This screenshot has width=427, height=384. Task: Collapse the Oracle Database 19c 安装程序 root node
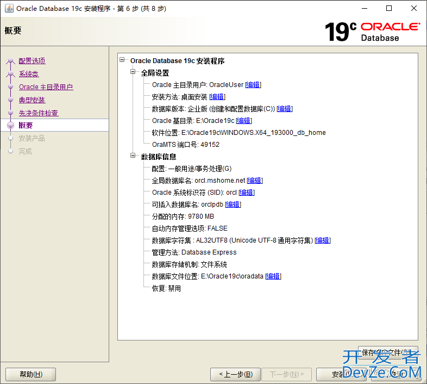[x=122, y=60]
